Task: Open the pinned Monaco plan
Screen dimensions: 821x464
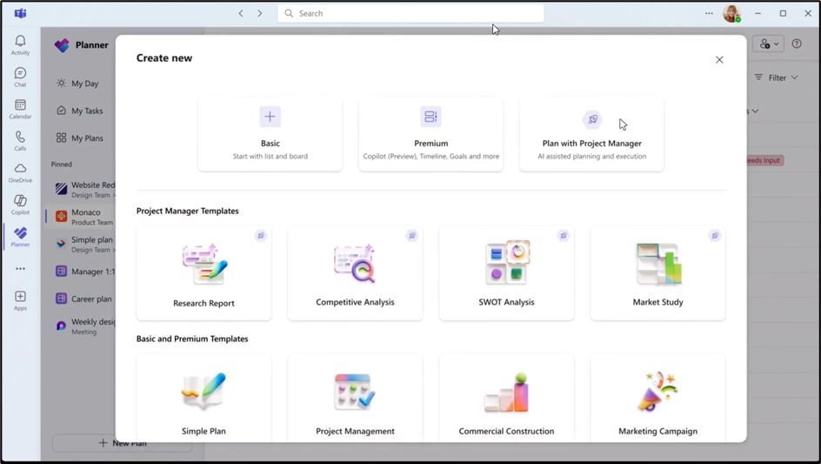Action: 81,217
